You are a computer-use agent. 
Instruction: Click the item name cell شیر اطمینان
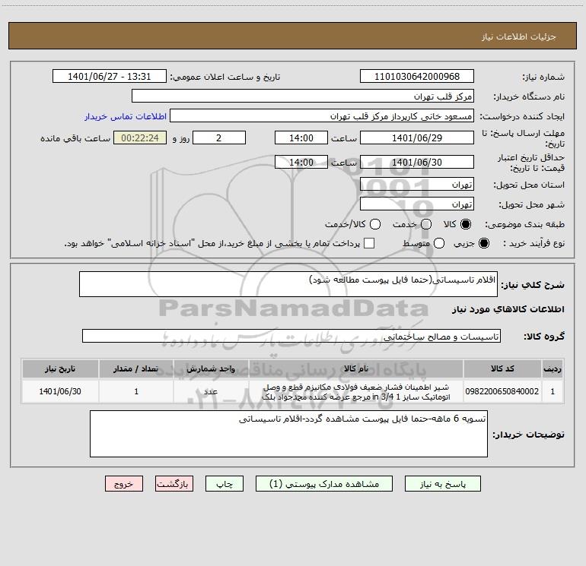[x=356, y=392]
